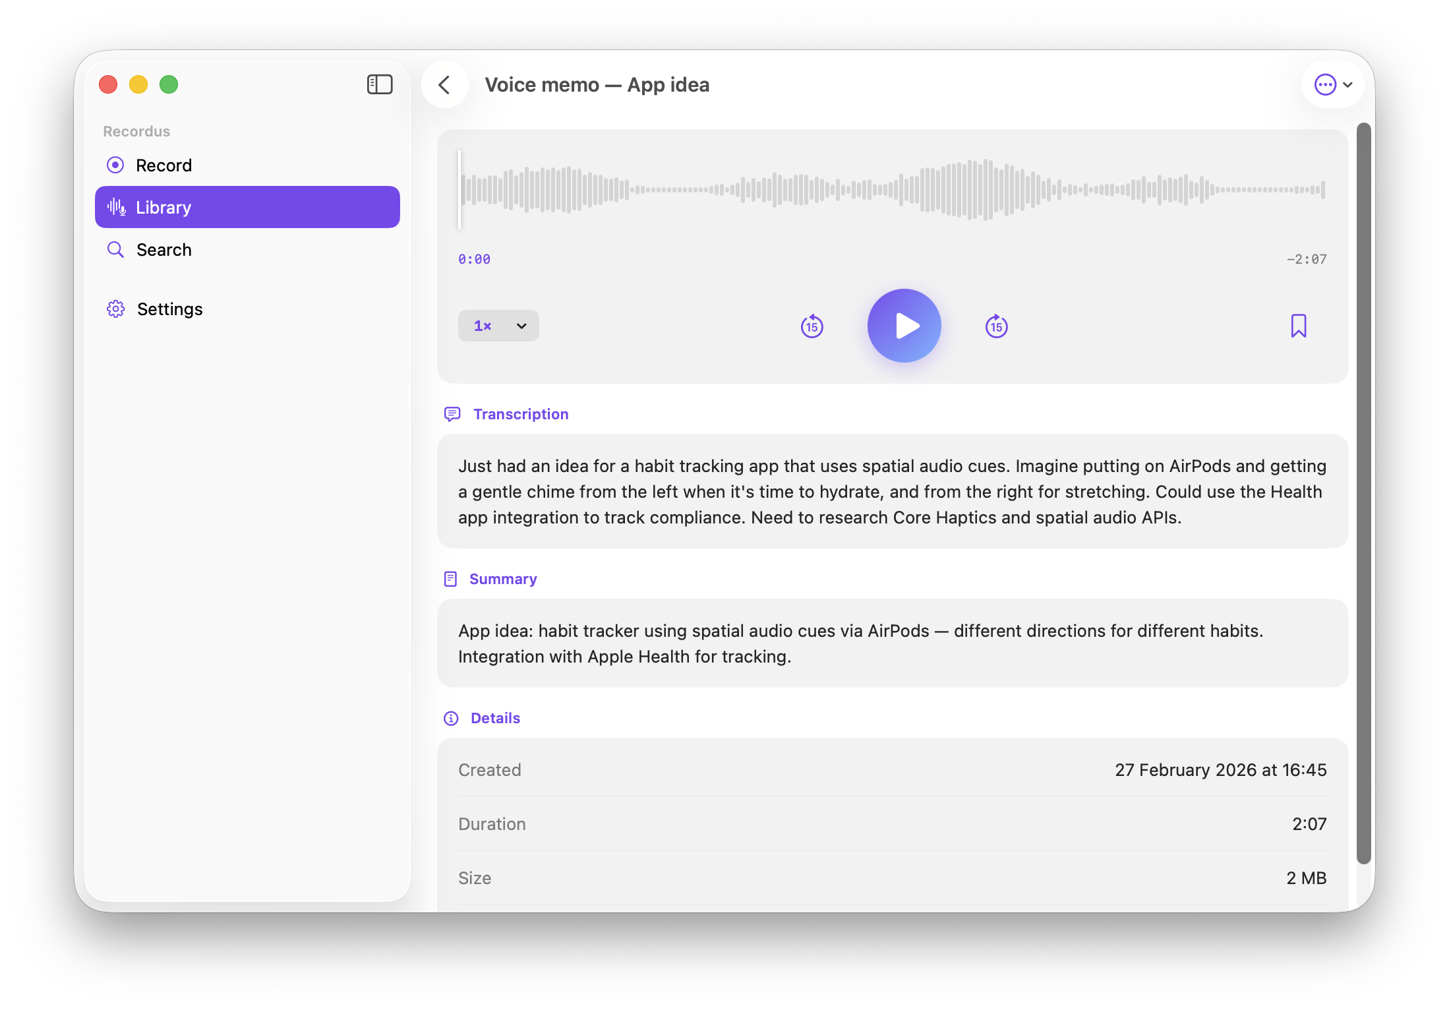Bookmark the current playback position
This screenshot has height=1010, width=1449.
[x=1299, y=325]
